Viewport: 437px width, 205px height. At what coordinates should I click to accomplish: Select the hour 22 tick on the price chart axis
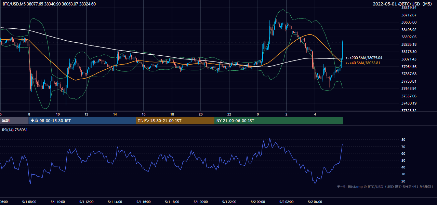229,114
